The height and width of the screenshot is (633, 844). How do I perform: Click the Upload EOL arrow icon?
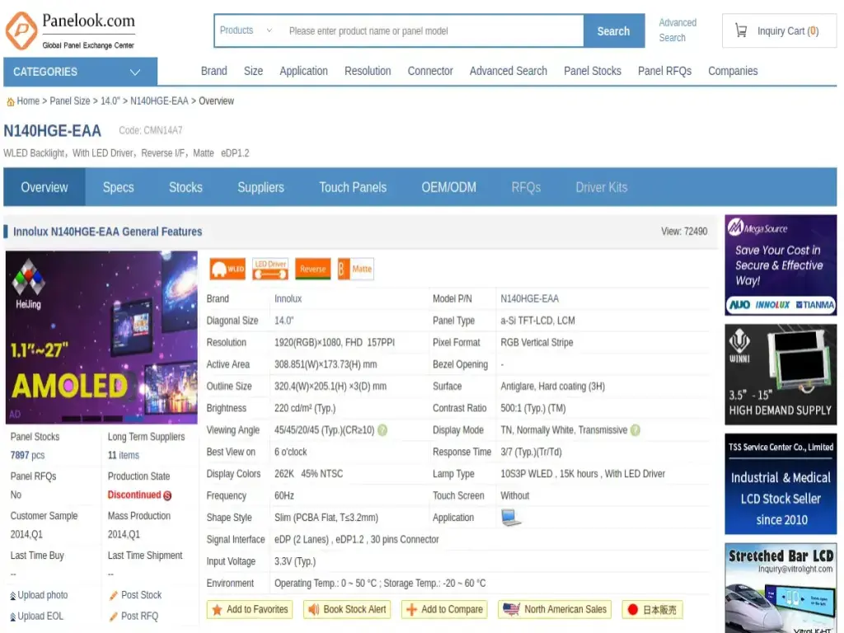13,617
